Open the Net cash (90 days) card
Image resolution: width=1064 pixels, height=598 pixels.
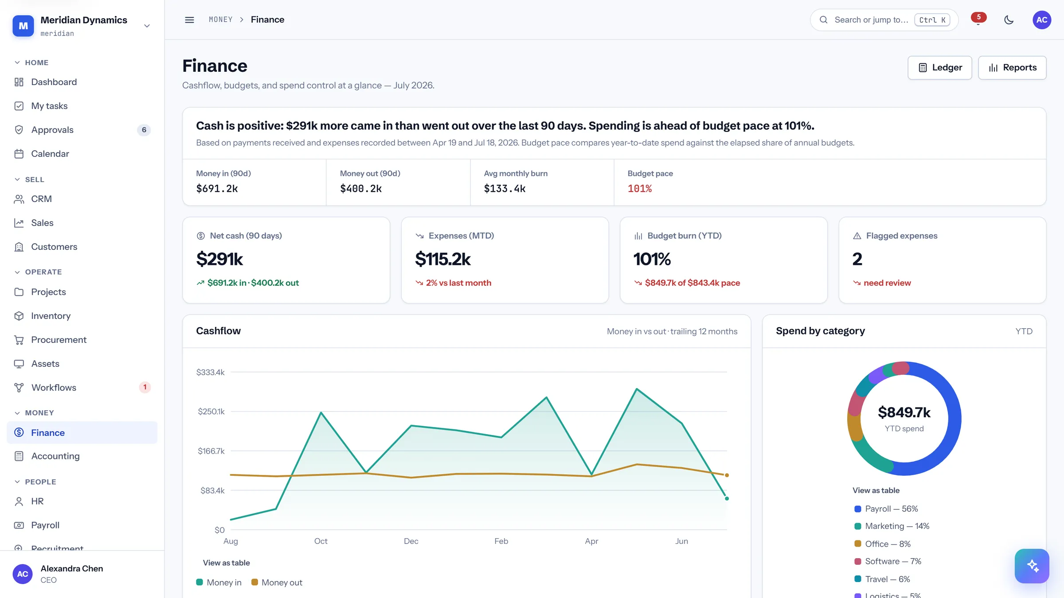286,260
